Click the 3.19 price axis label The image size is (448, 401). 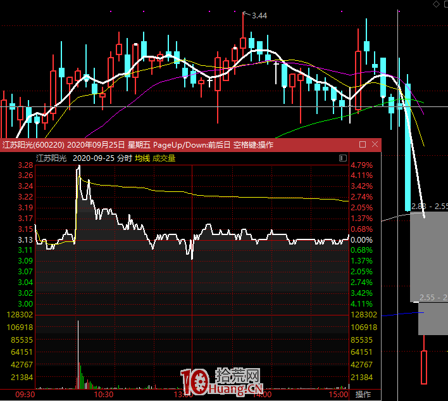coord(25,208)
